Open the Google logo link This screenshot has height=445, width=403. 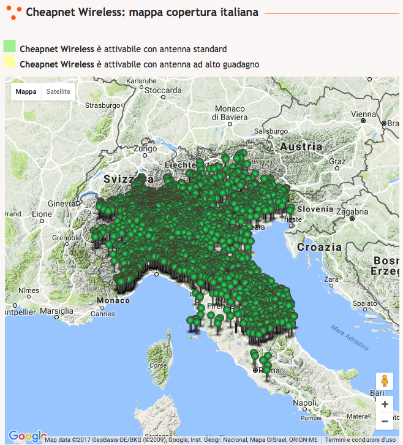click(x=27, y=436)
